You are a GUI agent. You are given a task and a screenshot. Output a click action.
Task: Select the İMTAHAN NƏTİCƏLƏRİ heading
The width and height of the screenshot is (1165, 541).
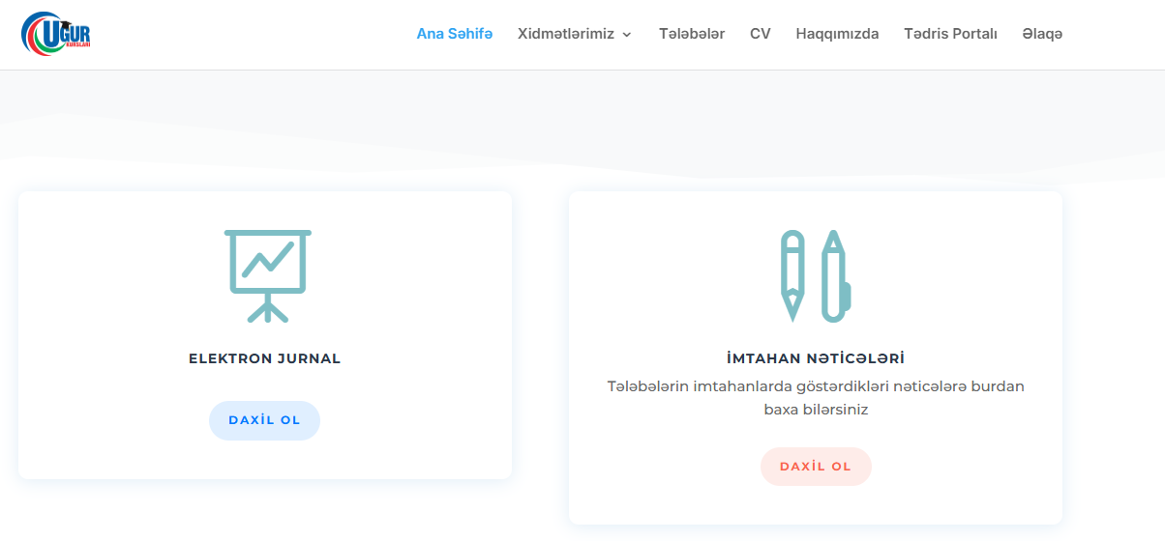pyautogui.click(x=816, y=358)
